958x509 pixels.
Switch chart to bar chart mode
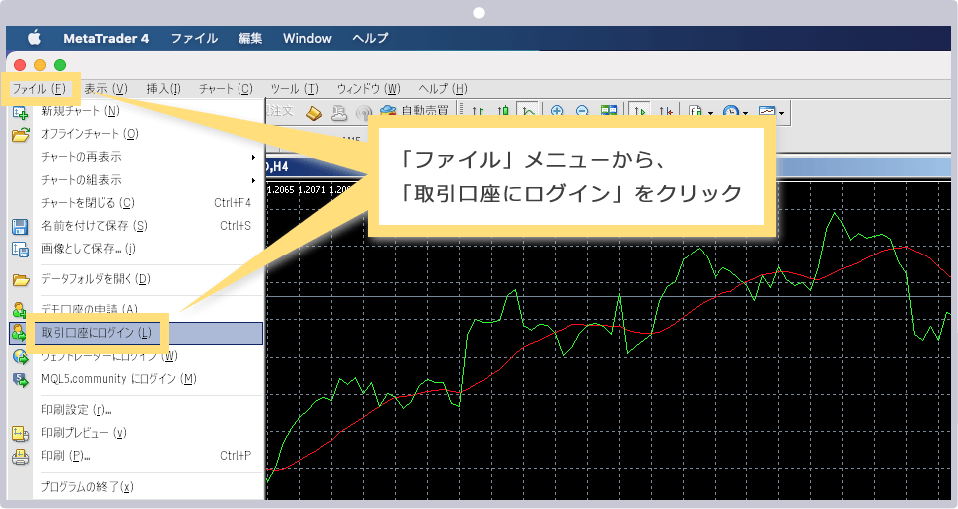coord(478,111)
